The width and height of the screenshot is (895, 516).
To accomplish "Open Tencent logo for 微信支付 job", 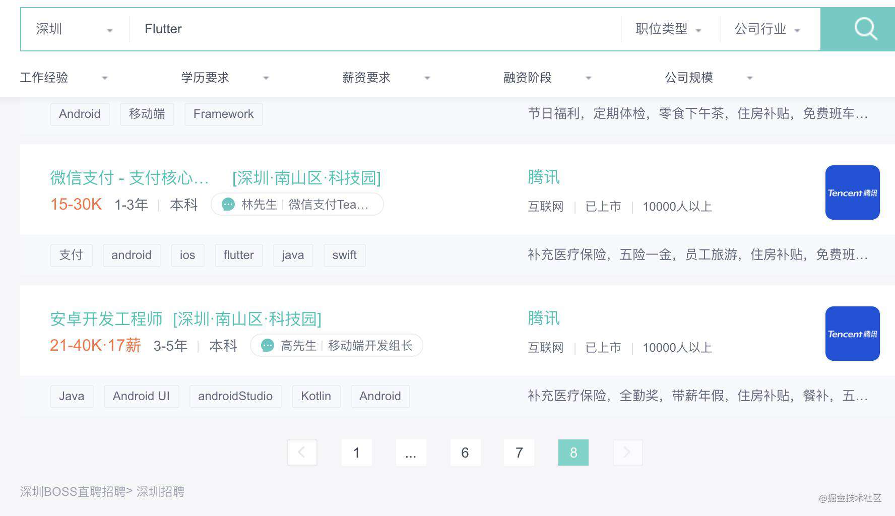I will click(x=852, y=192).
